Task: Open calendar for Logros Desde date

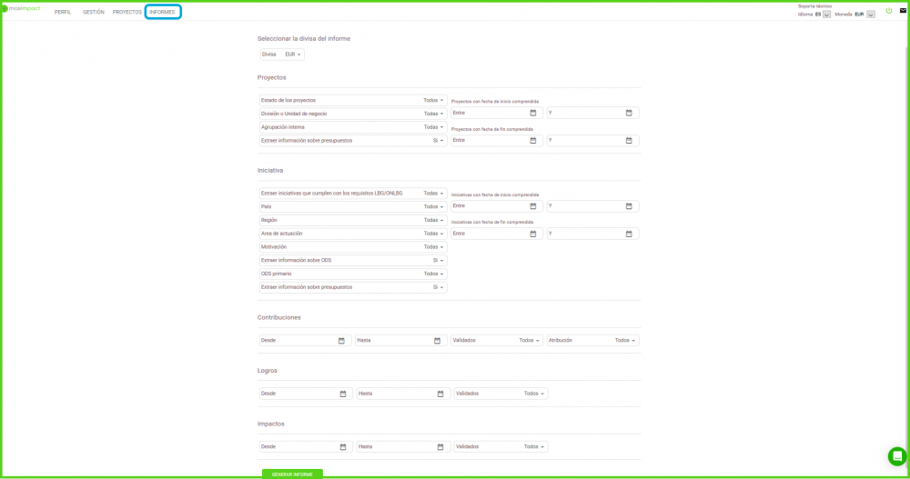Action: 343,394
